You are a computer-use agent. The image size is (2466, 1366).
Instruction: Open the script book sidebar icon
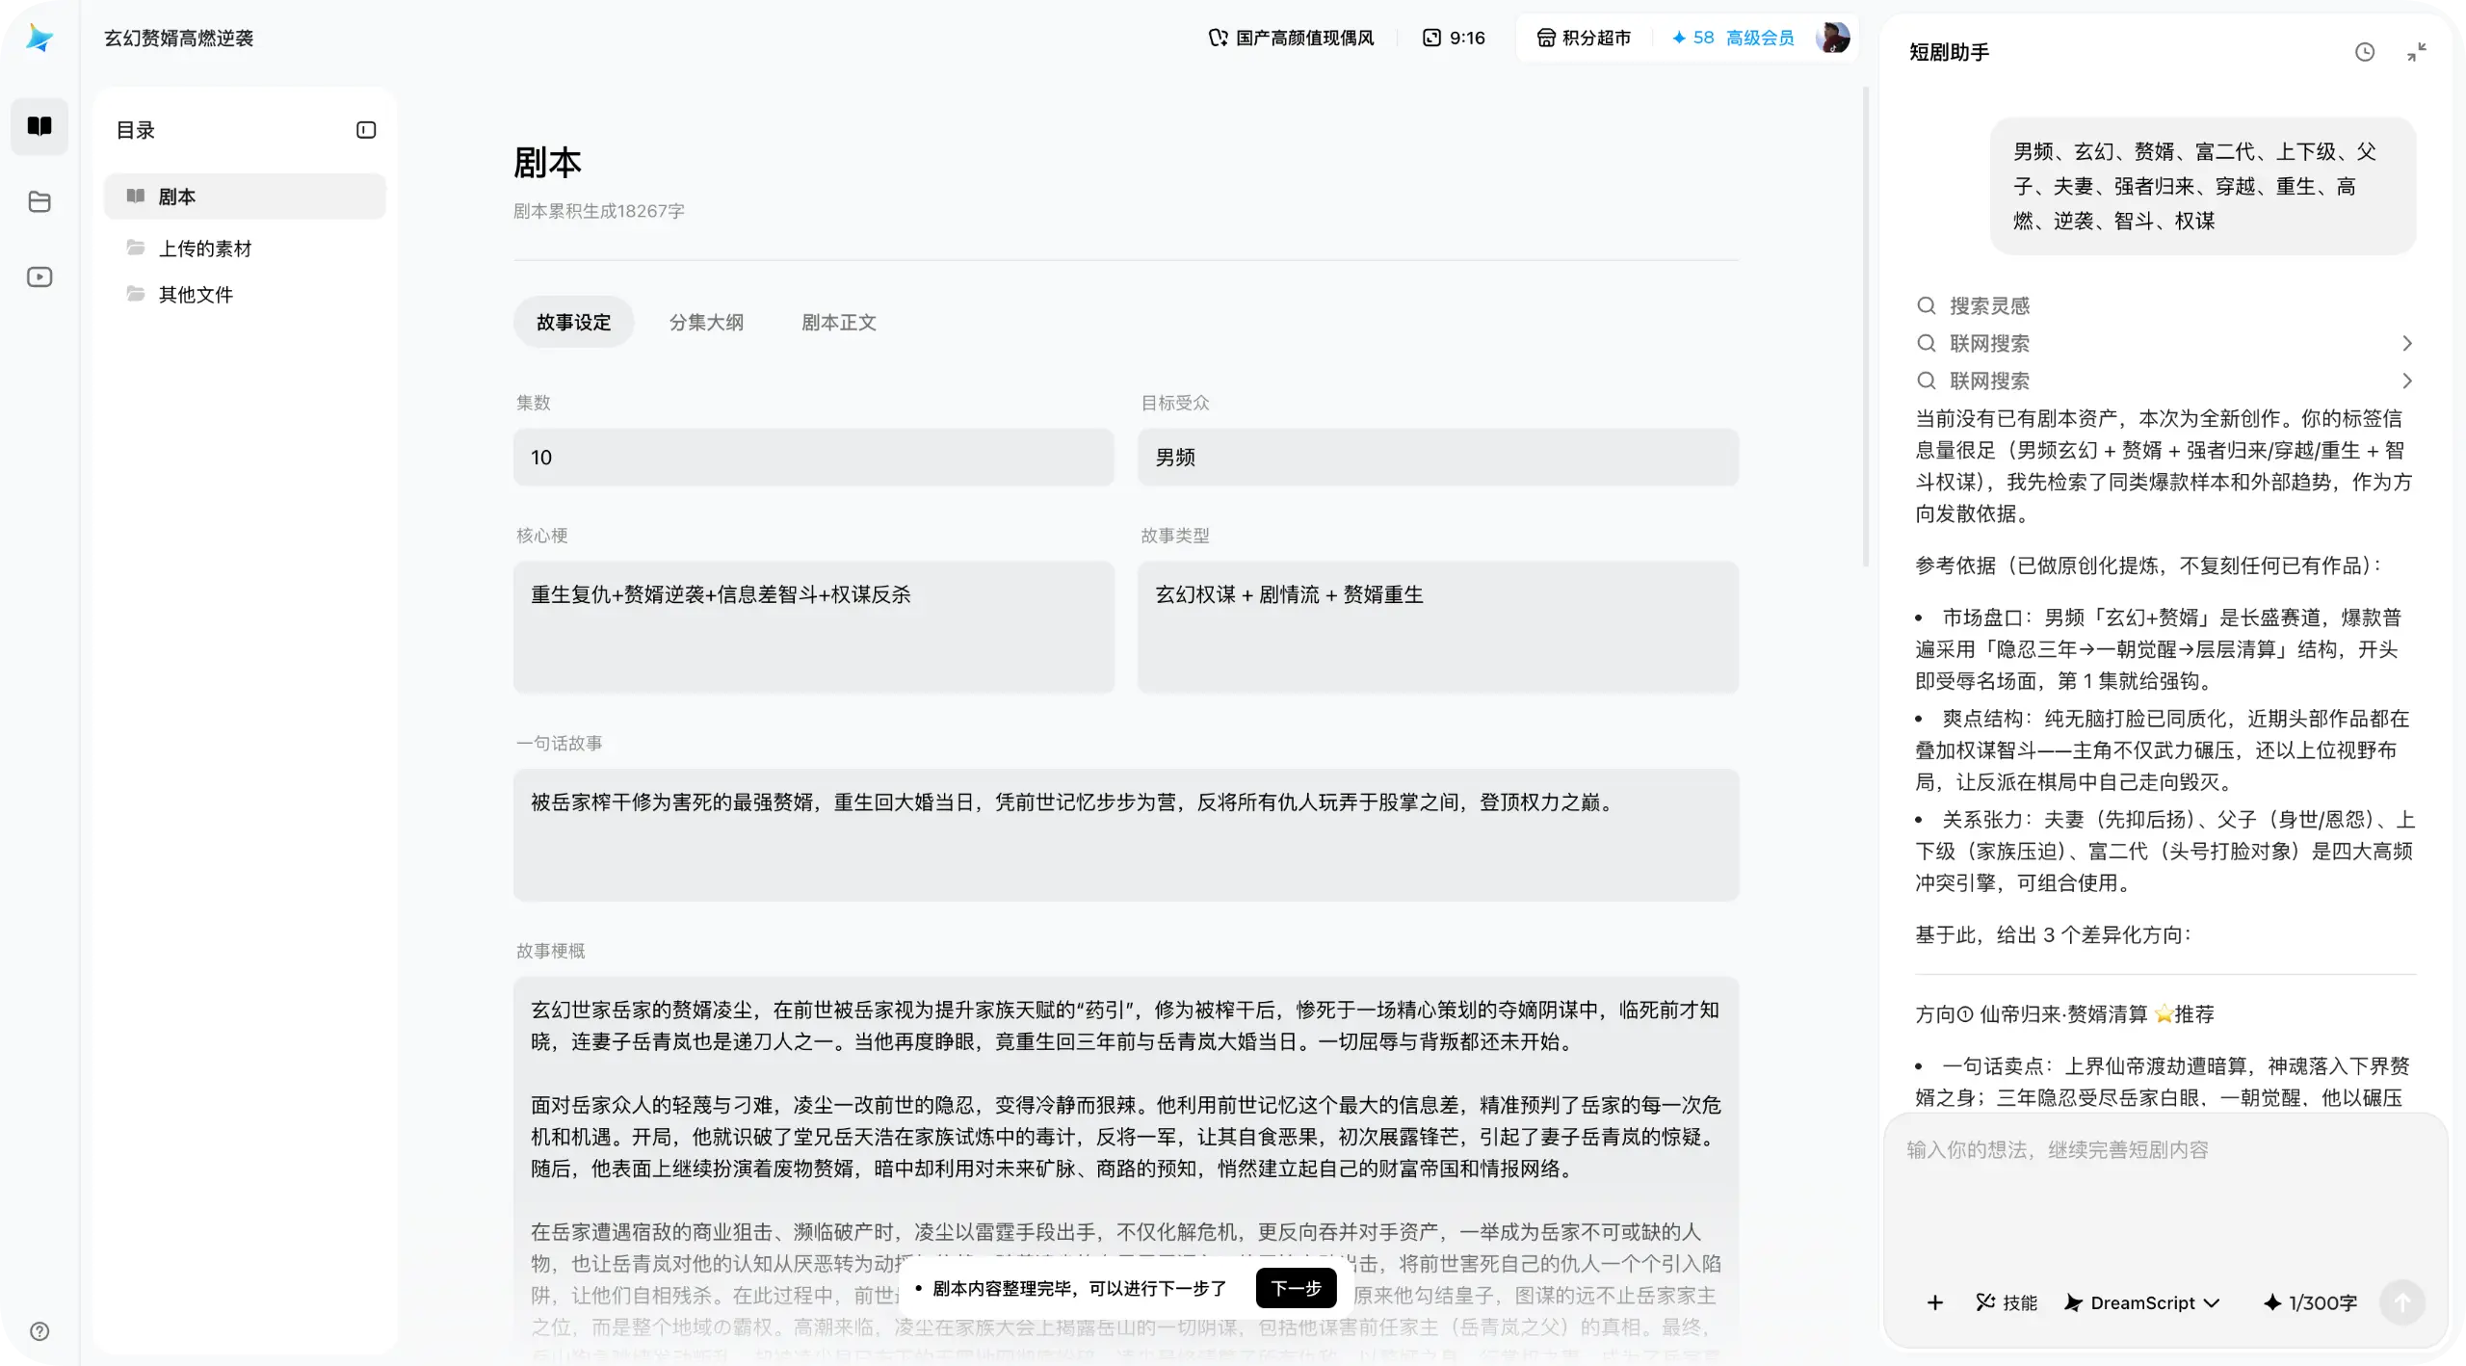click(39, 125)
